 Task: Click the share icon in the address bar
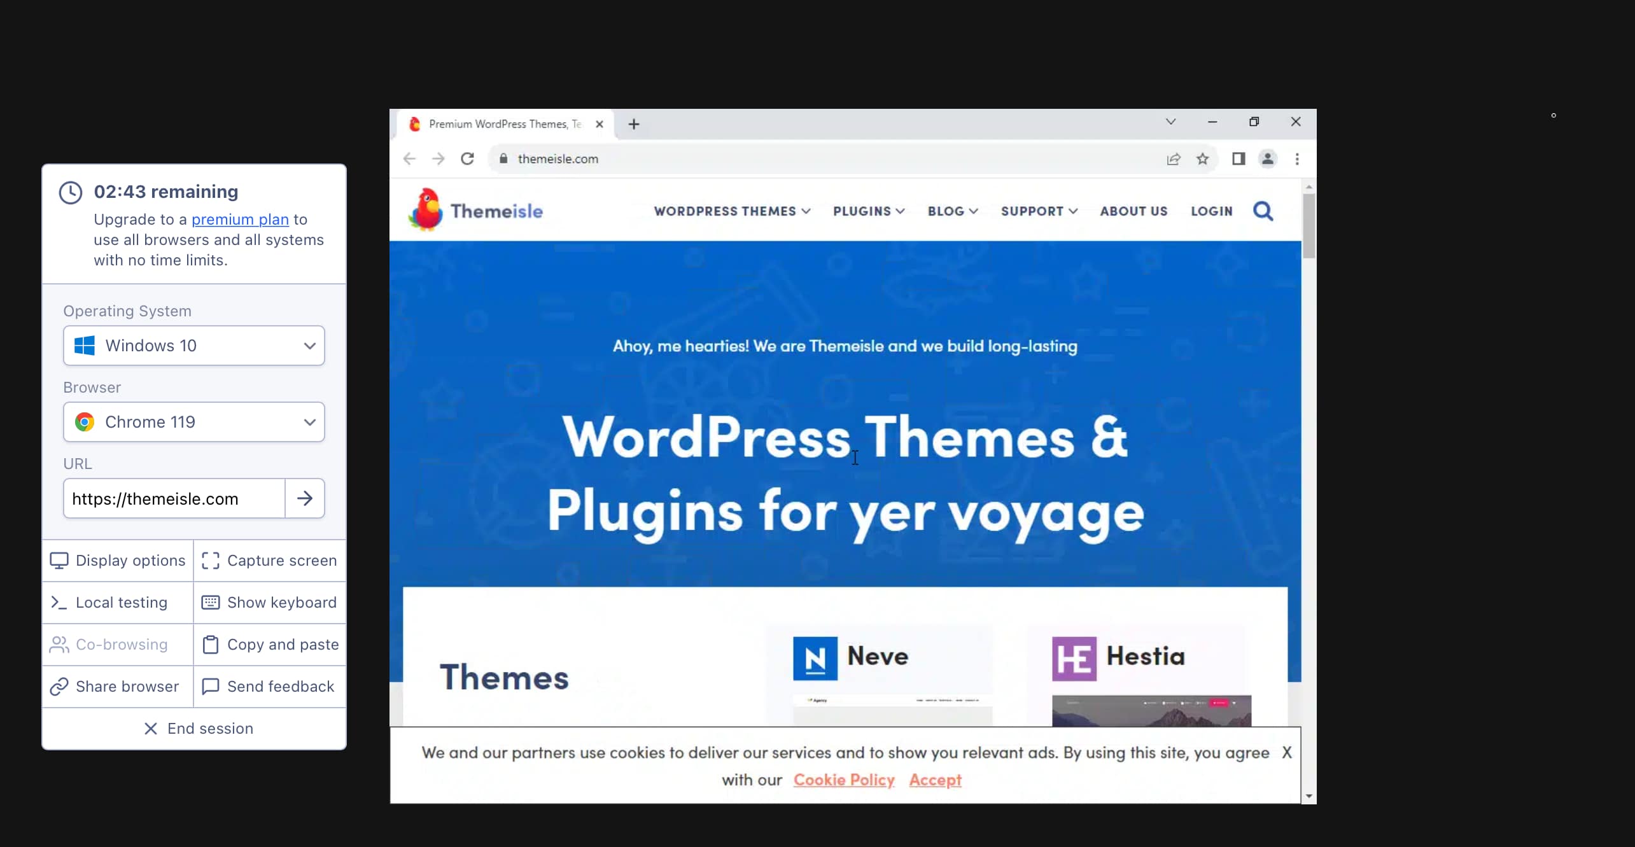click(1173, 159)
